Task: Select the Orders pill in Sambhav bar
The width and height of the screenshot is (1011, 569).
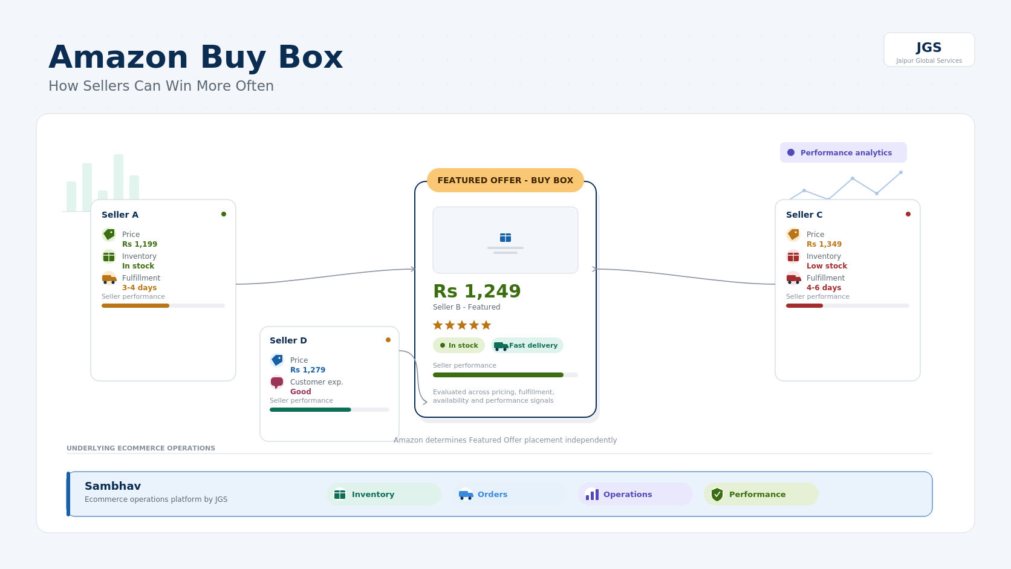Action: click(x=510, y=494)
